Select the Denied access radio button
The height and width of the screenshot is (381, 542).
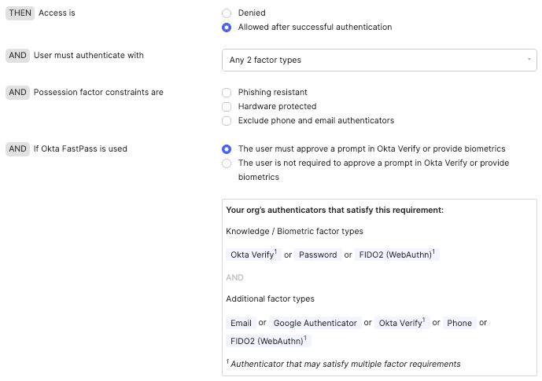pos(227,13)
